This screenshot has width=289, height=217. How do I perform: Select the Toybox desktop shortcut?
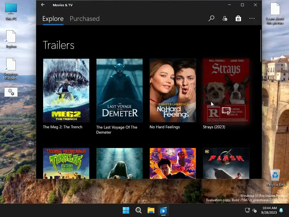point(11,39)
